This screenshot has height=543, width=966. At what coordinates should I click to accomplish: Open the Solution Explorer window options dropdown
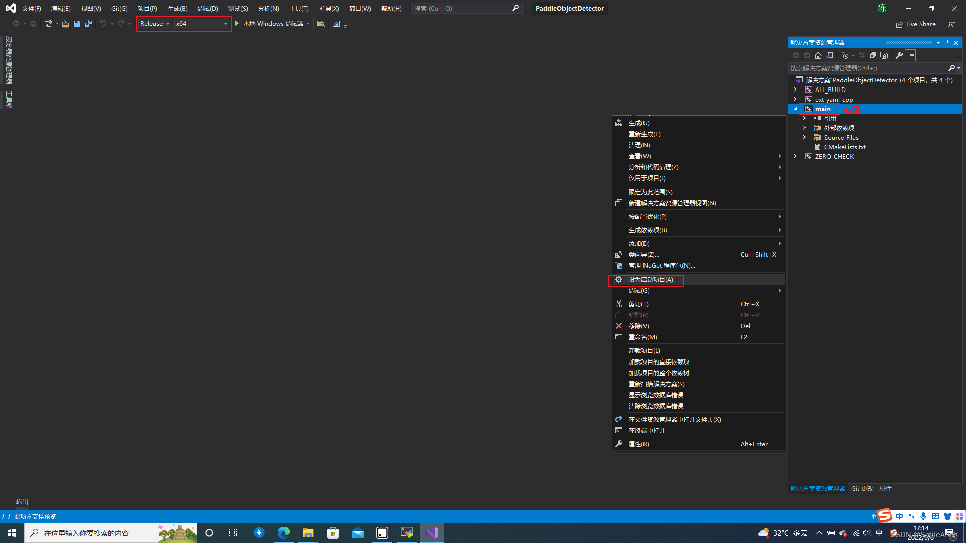(x=938, y=42)
